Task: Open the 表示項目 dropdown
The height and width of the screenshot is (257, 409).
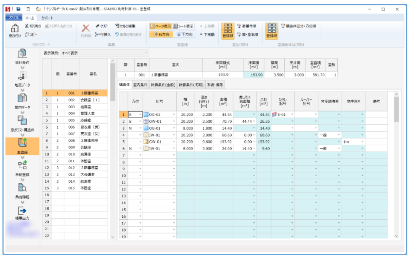Action: click(104, 53)
